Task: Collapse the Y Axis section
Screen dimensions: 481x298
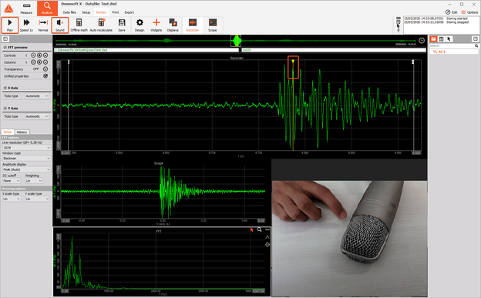Action: (5, 109)
